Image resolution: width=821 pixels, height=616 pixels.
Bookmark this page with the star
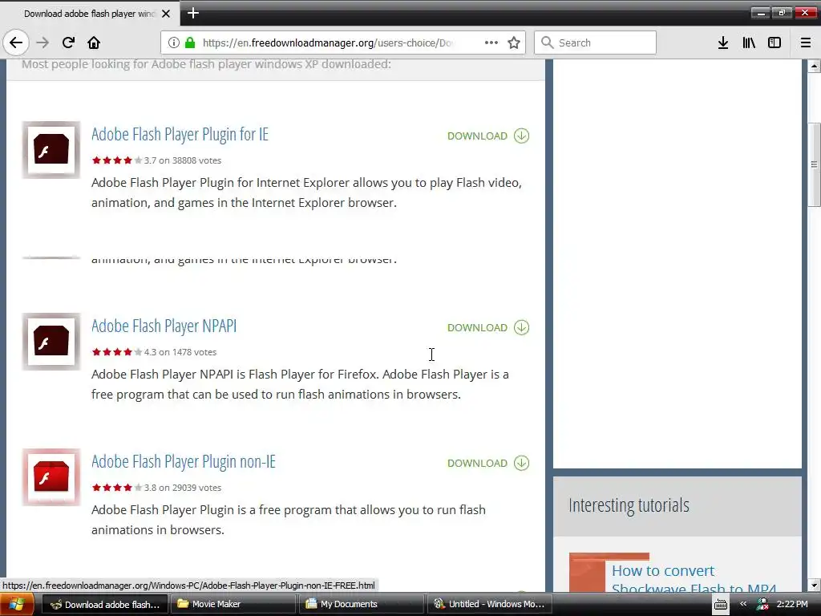tap(514, 43)
